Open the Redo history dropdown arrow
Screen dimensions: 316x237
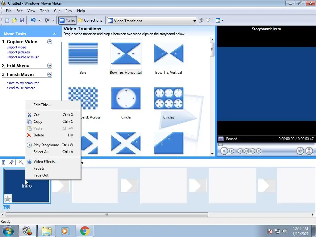coord(53,20)
